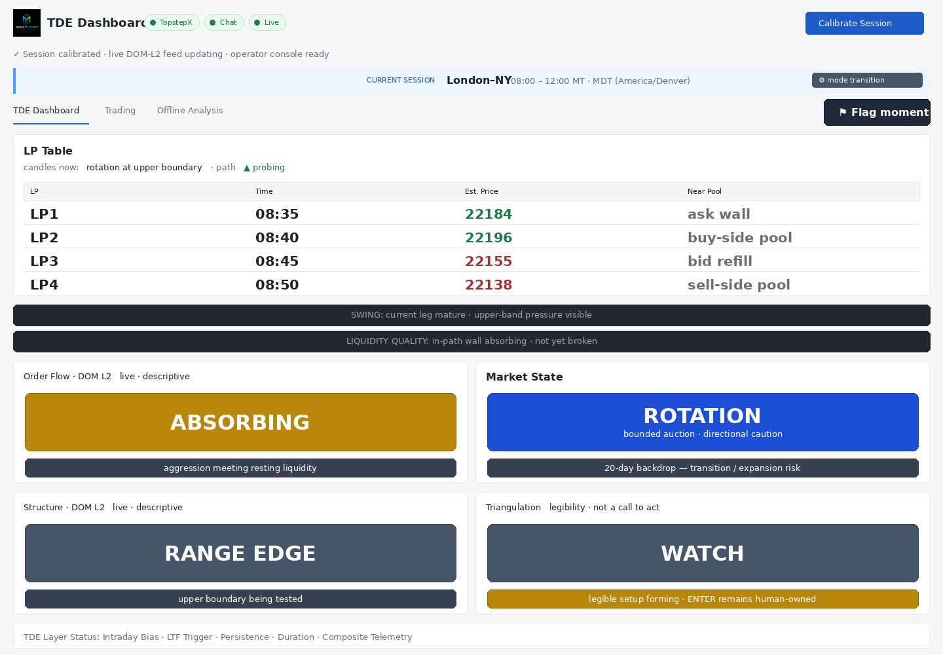943x655 pixels.
Task: Open the Offline Analysis tab
Action: click(x=190, y=110)
